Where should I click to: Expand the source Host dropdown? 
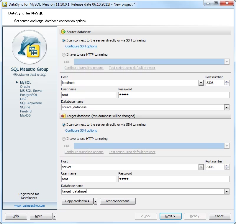tap(201, 83)
